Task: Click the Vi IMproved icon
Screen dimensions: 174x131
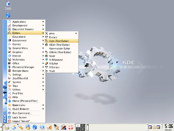Action: coord(46,60)
